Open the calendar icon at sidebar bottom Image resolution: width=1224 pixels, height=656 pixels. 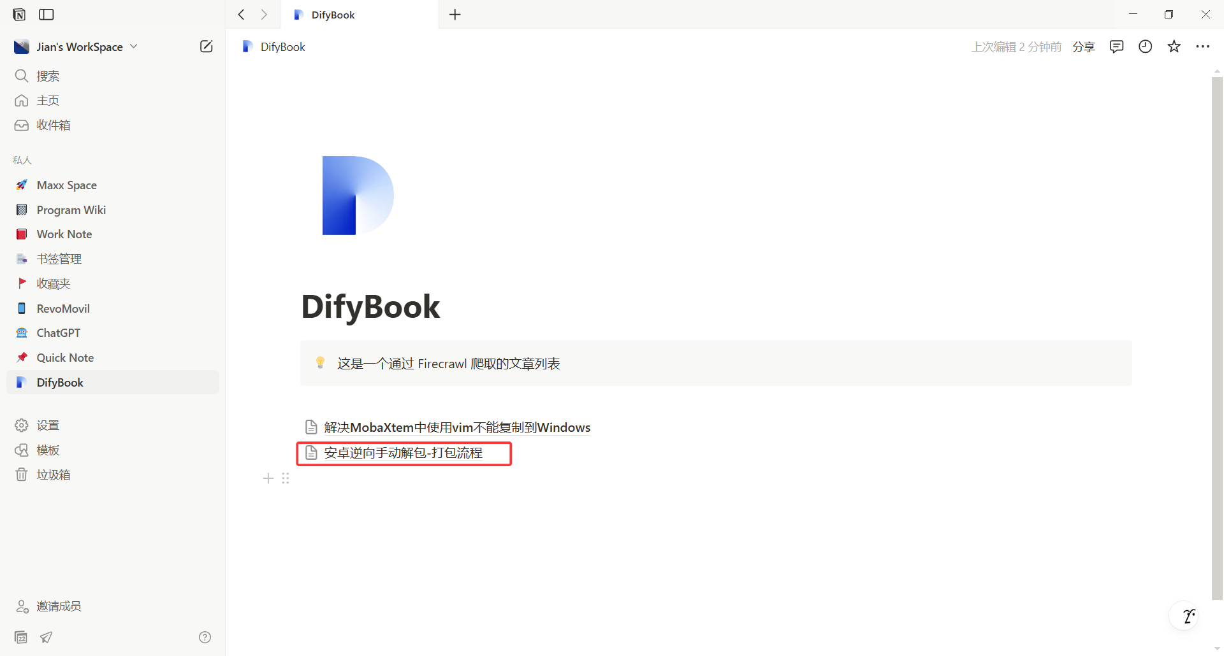(21, 637)
